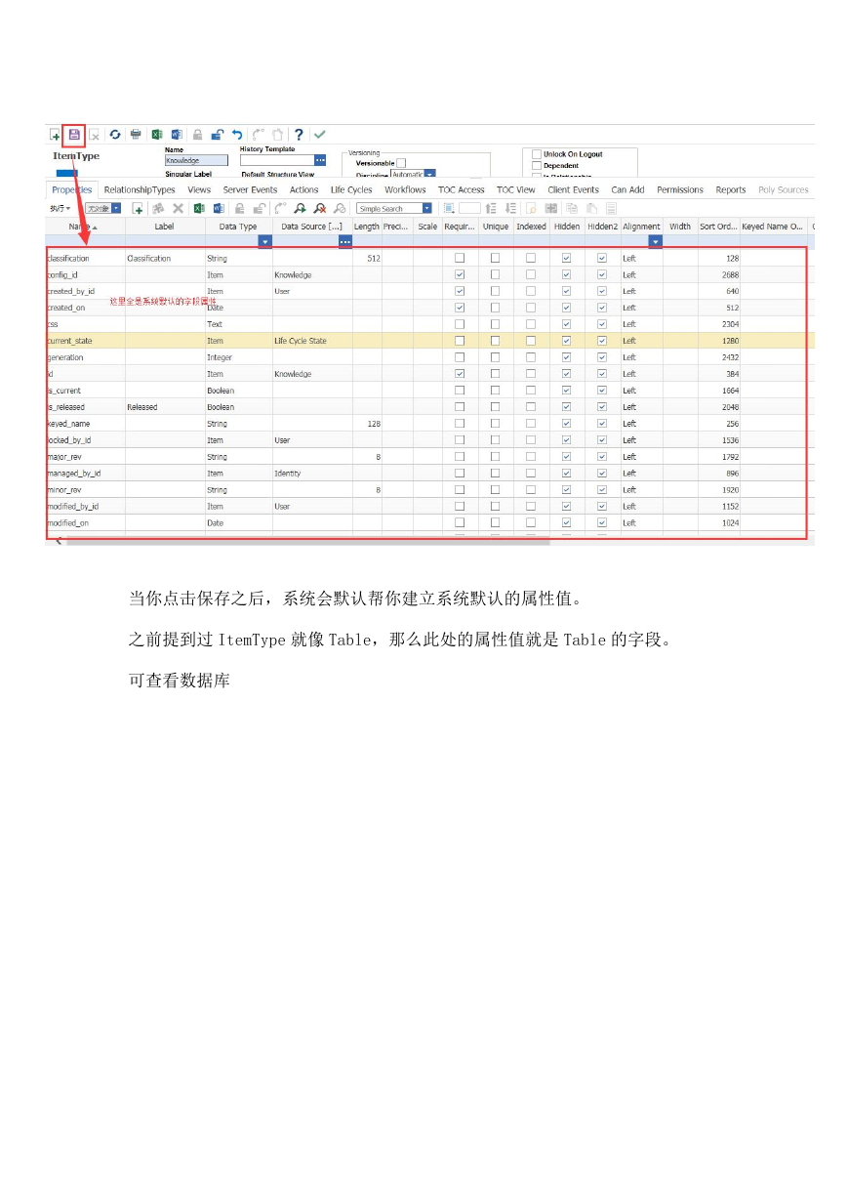Image resolution: width=848 pixels, height=1199 pixels.
Task: Open the Alignment filter dropdown arrow
Action: click(x=656, y=241)
